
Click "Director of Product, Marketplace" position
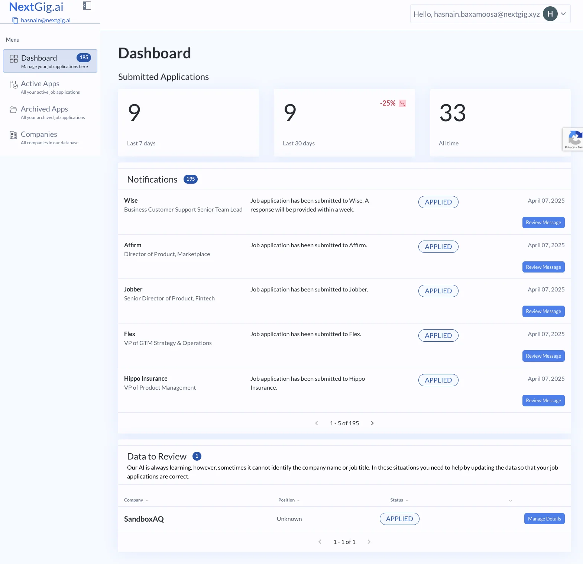pyautogui.click(x=167, y=254)
